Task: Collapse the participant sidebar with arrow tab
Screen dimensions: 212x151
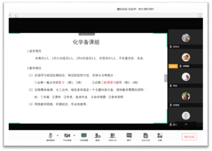Action: tap(166, 78)
